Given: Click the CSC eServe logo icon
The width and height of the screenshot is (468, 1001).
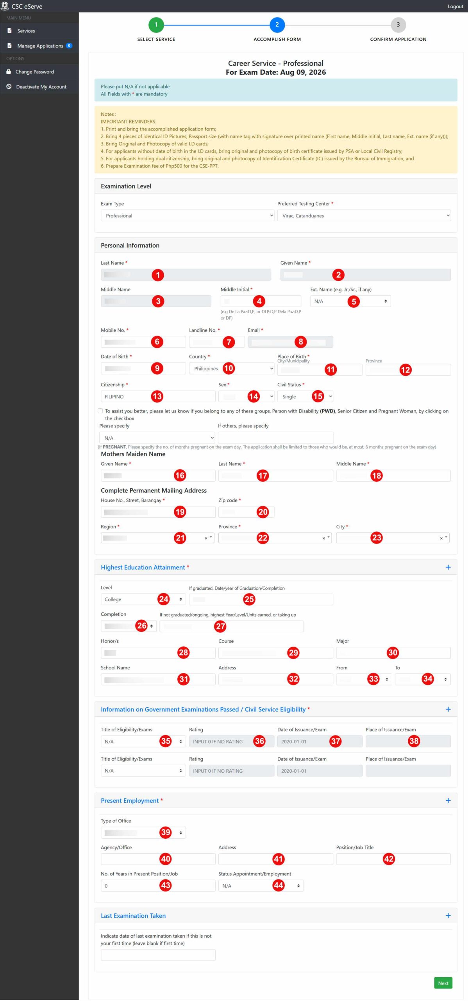Looking at the screenshot, I should 5,6.
